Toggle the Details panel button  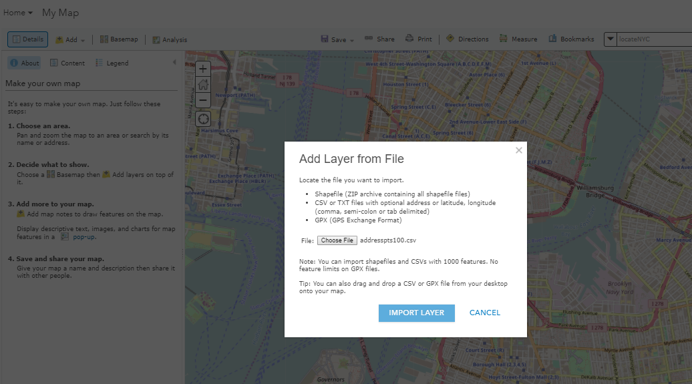[x=27, y=39]
